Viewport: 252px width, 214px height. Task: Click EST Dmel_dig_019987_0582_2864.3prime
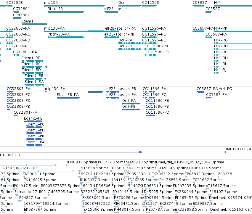(x=190, y=162)
